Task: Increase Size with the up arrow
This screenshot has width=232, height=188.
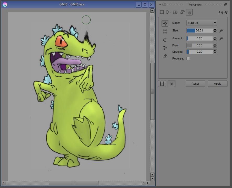Action: pos(215,29)
